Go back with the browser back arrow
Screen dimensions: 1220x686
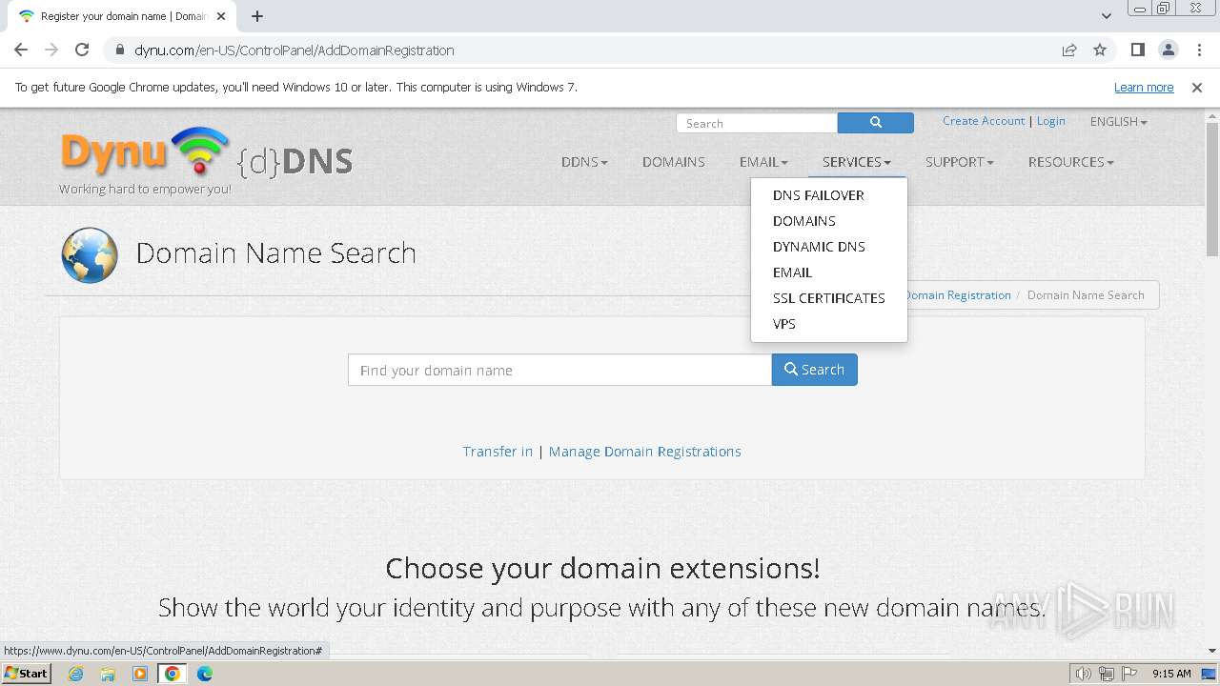21,50
